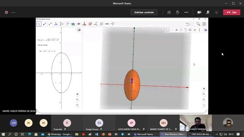Toggle the 2D Graphics style bar

pyautogui.click(x=79, y=30)
